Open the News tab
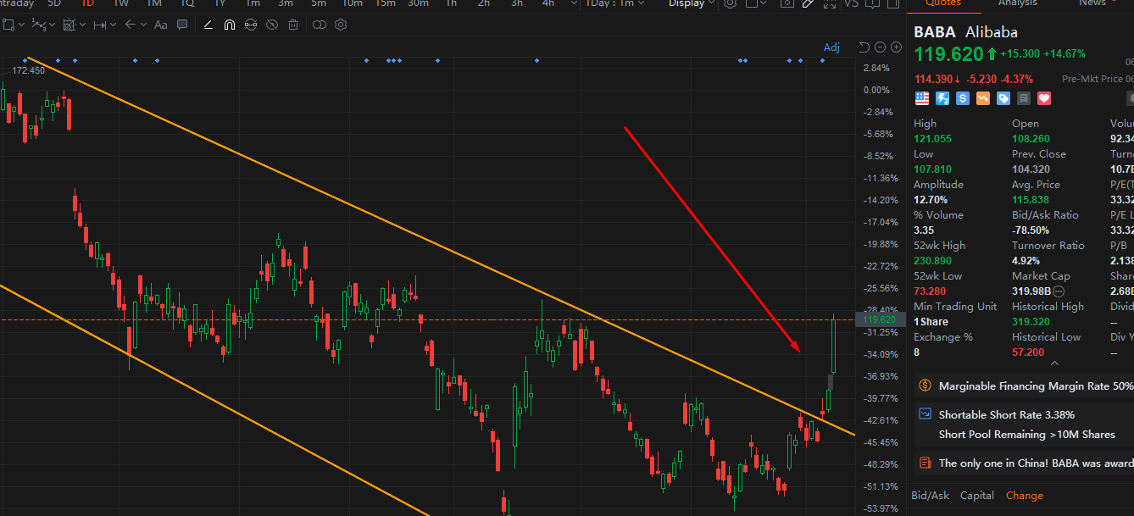The height and width of the screenshot is (516, 1134). (x=1092, y=3)
